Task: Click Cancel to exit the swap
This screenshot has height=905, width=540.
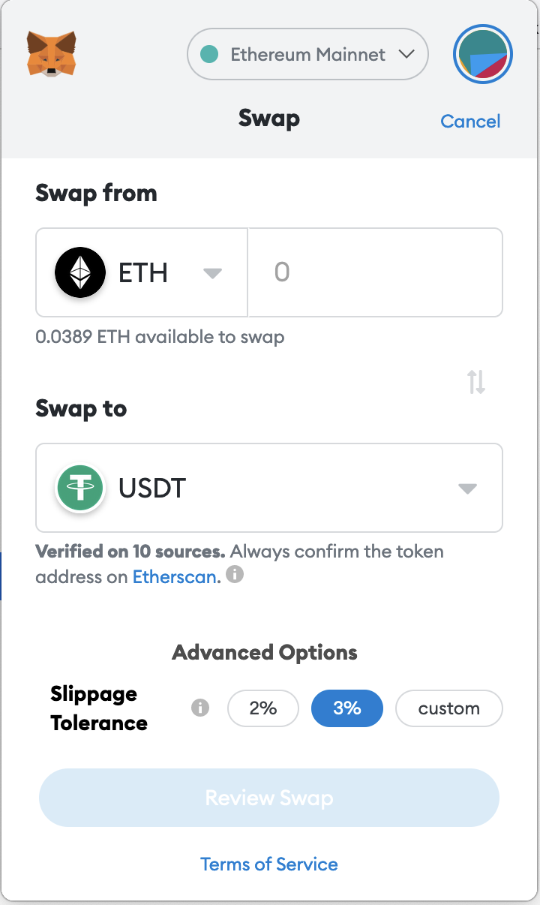Action: click(470, 122)
